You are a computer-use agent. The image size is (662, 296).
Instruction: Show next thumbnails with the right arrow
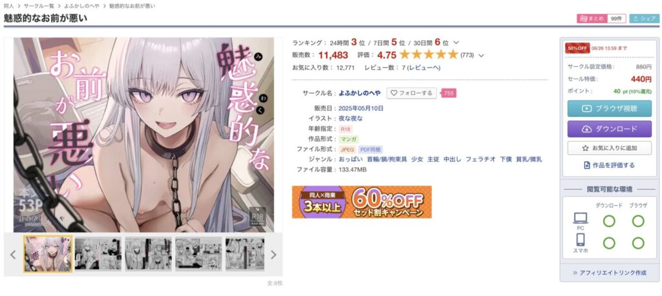(273, 254)
